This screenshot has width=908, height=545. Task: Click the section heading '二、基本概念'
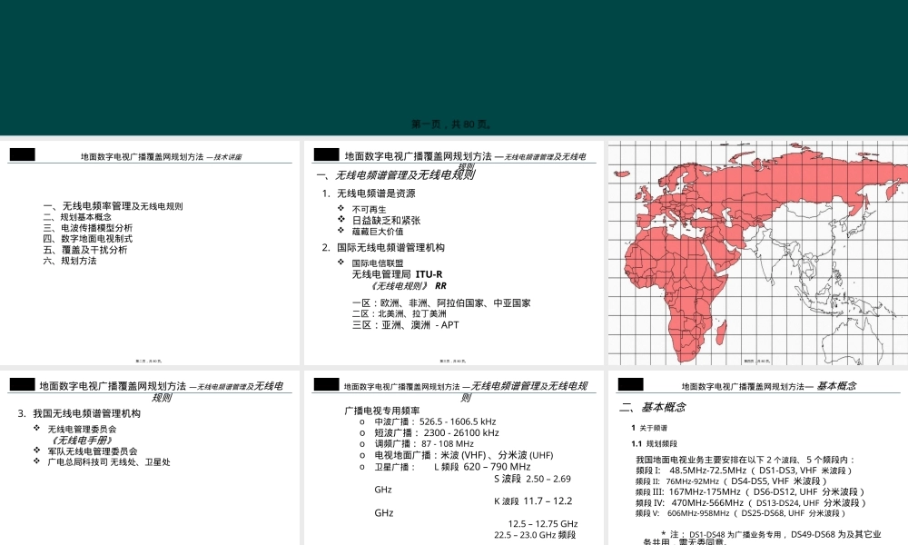(653, 407)
